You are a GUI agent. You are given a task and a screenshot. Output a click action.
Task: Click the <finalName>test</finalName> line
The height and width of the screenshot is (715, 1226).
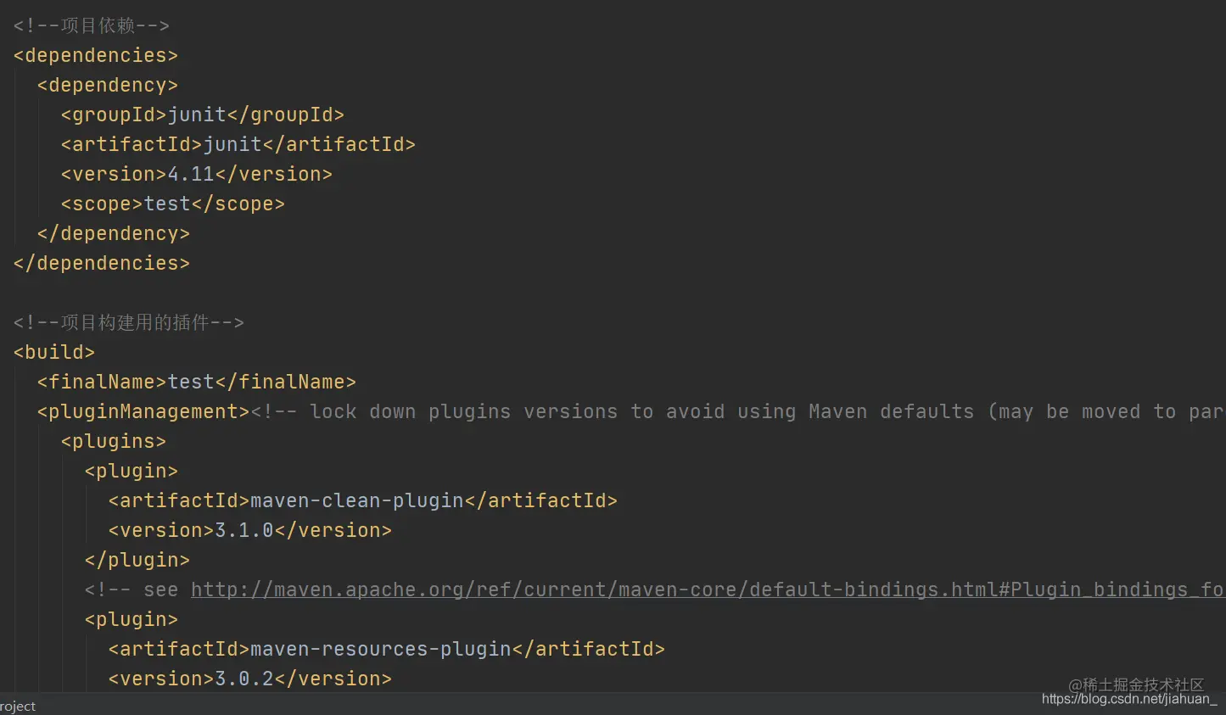pos(197,382)
